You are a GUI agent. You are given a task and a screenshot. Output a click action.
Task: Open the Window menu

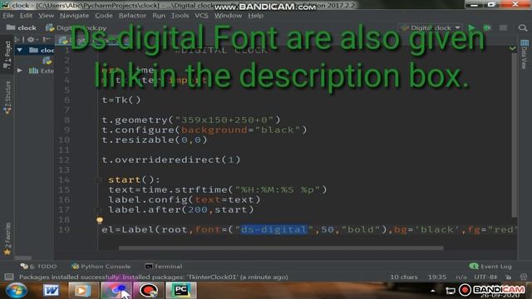[x=228, y=16]
